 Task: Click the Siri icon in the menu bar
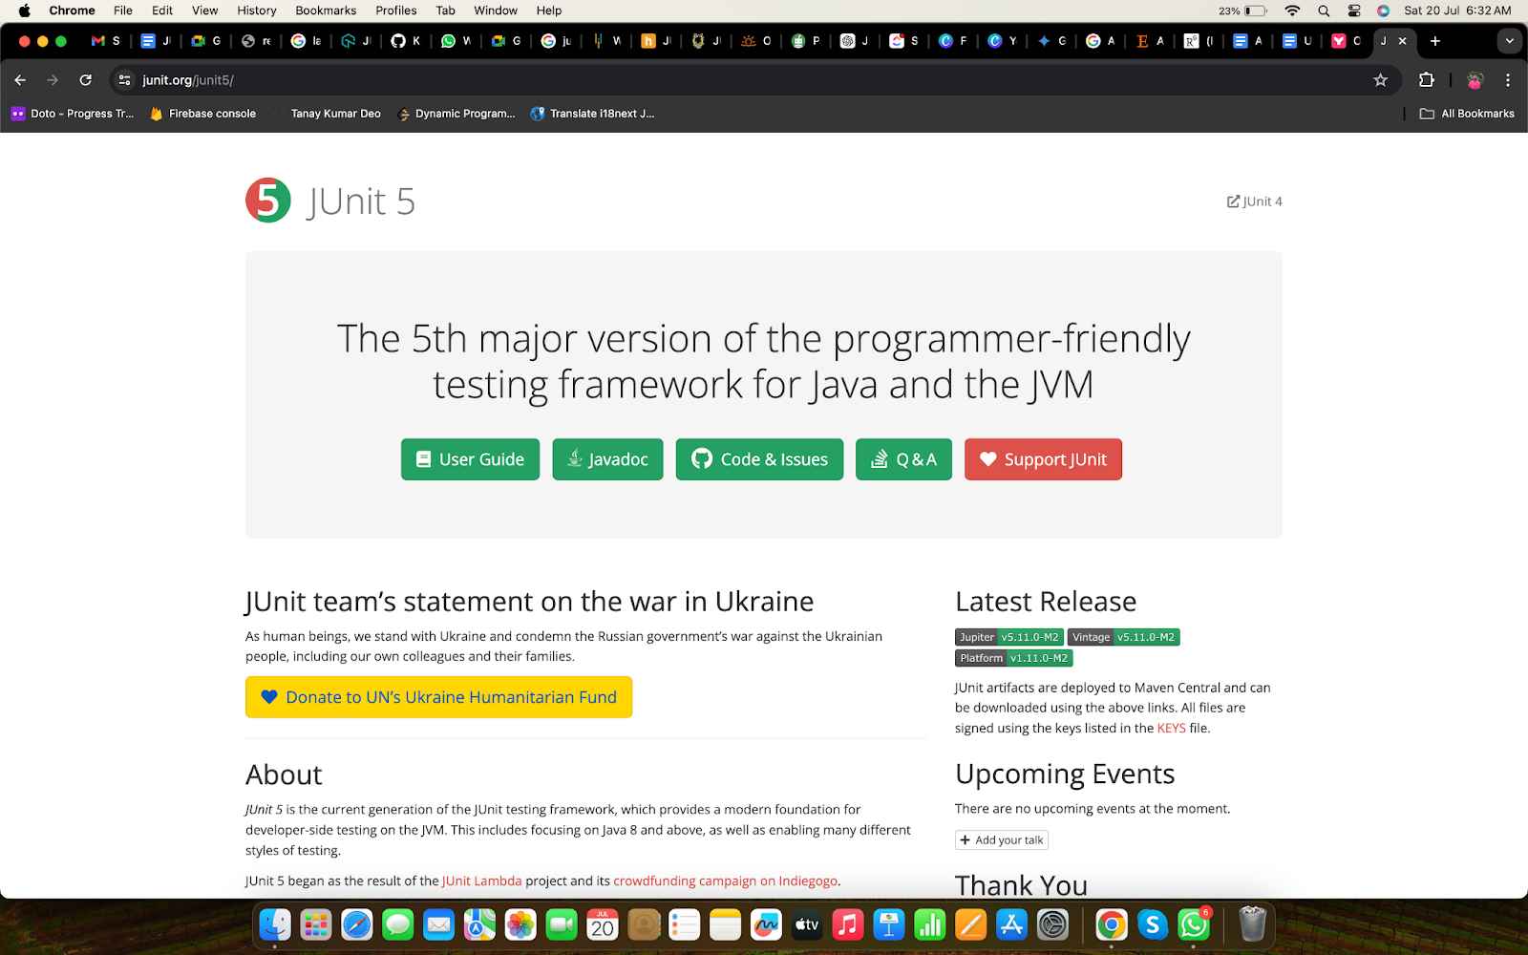[1383, 11]
